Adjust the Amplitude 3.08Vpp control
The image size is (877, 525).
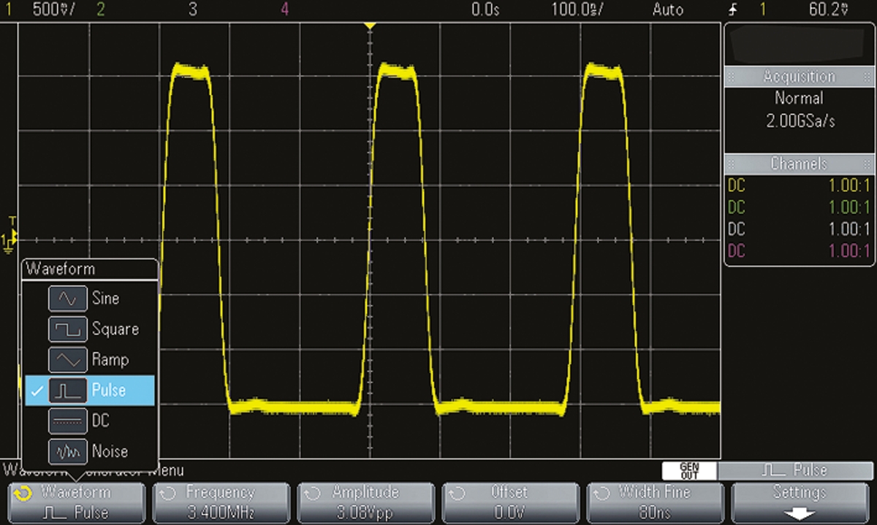[x=365, y=502]
